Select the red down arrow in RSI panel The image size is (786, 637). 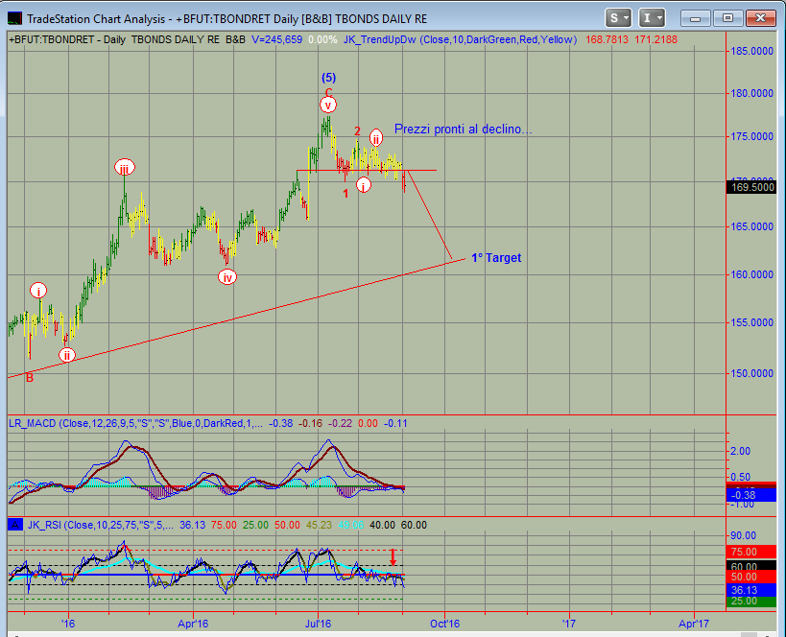coord(393,556)
